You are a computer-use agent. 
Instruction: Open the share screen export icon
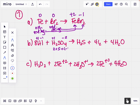coord(31,101)
